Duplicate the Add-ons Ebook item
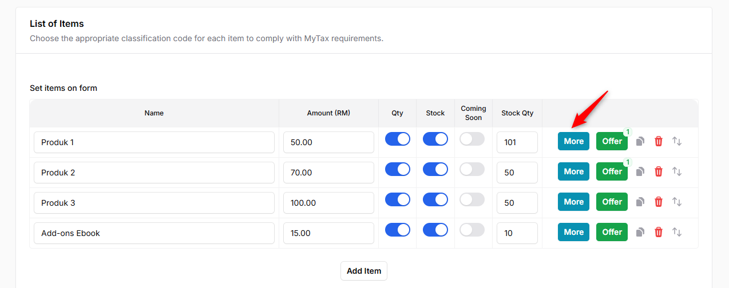729x288 pixels. coord(640,232)
